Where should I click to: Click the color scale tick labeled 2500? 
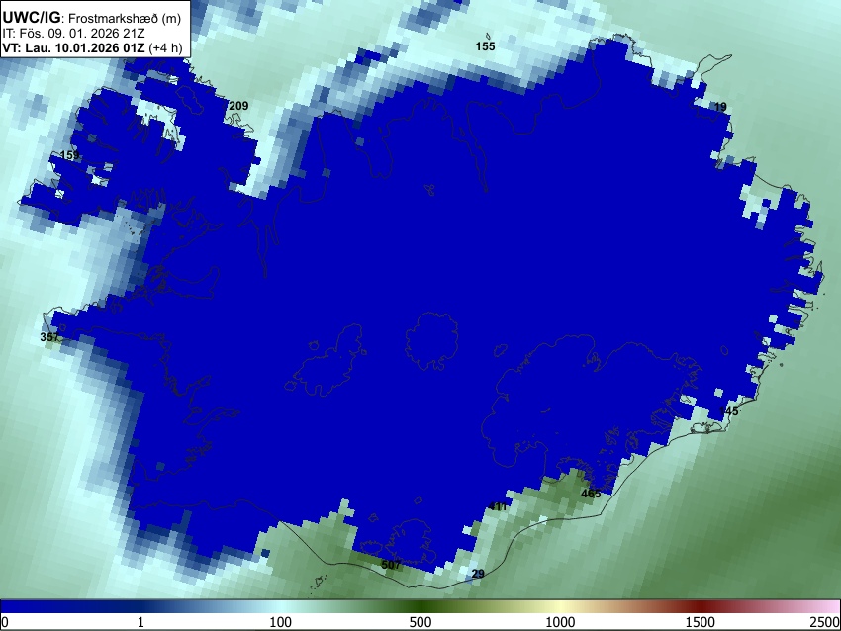pyautogui.click(x=825, y=622)
